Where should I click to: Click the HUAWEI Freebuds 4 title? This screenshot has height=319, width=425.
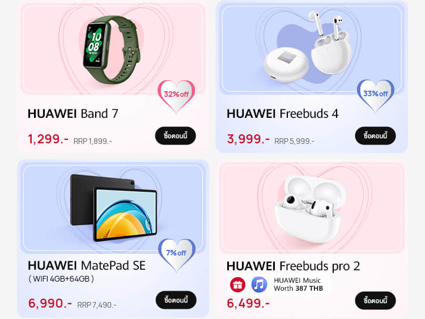click(x=282, y=113)
